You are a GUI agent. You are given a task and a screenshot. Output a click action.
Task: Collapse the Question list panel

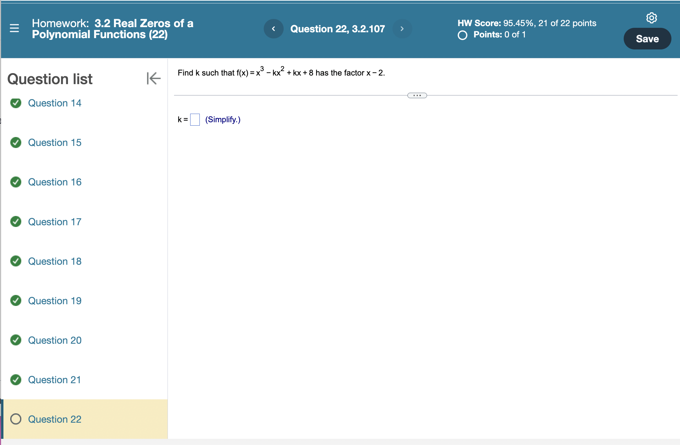(153, 78)
